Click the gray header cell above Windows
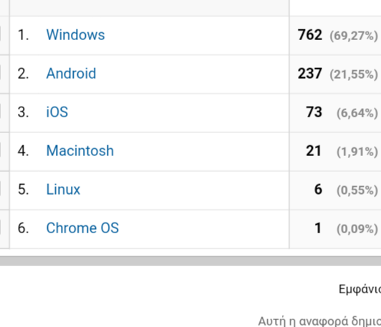 [x=149, y=8]
